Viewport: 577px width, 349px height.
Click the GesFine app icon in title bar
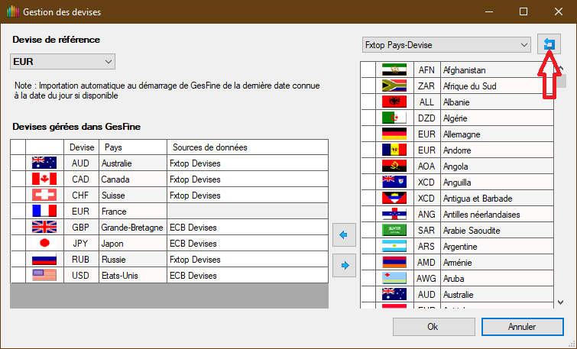(x=11, y=12)
